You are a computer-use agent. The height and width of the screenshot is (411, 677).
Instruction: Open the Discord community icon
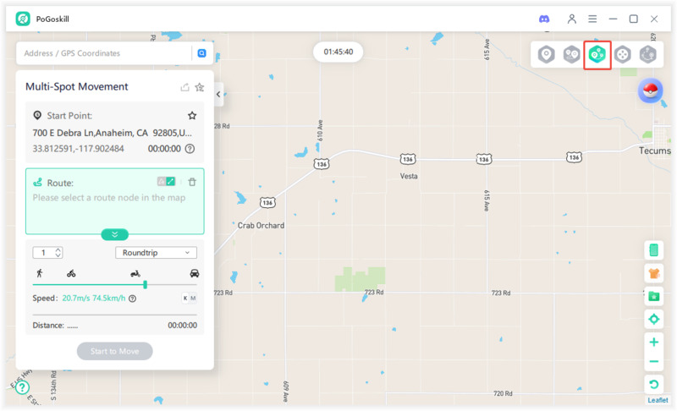[x=544, y=19]
